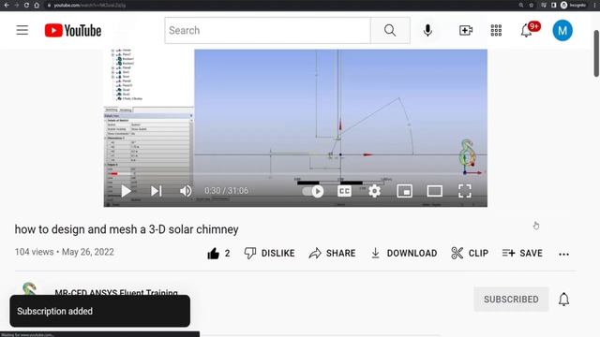This screenshot has width=600, height=337.
Task: Go to YouTube home via logo
Action: 73,31
